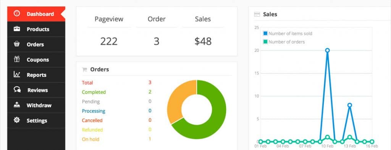Click the Withdraw upload icon
Viewport: 391px width, 150px height.
(17, 105)
